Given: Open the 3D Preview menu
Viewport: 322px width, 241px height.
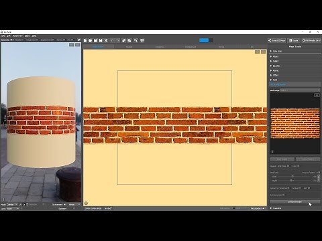Looking at the screenshot, I should (x=17, y=36).
